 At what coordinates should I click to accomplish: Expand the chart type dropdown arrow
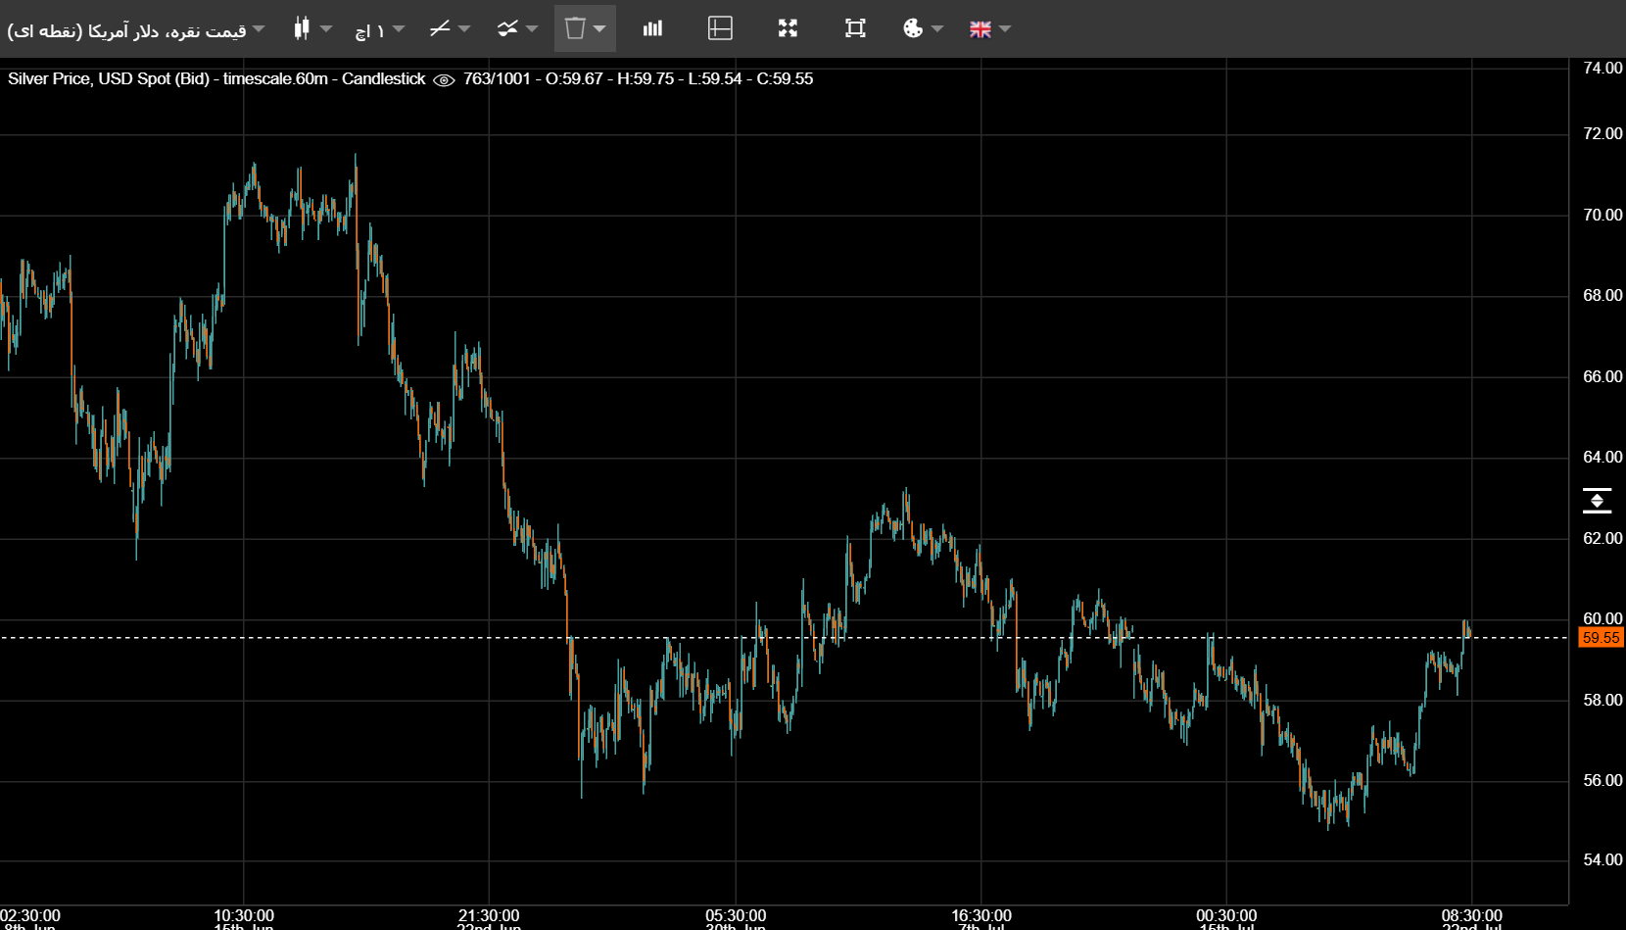click(327, 28)
